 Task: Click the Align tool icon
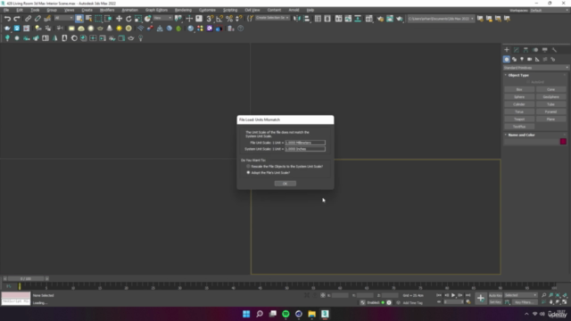click(x=306, y=19)
